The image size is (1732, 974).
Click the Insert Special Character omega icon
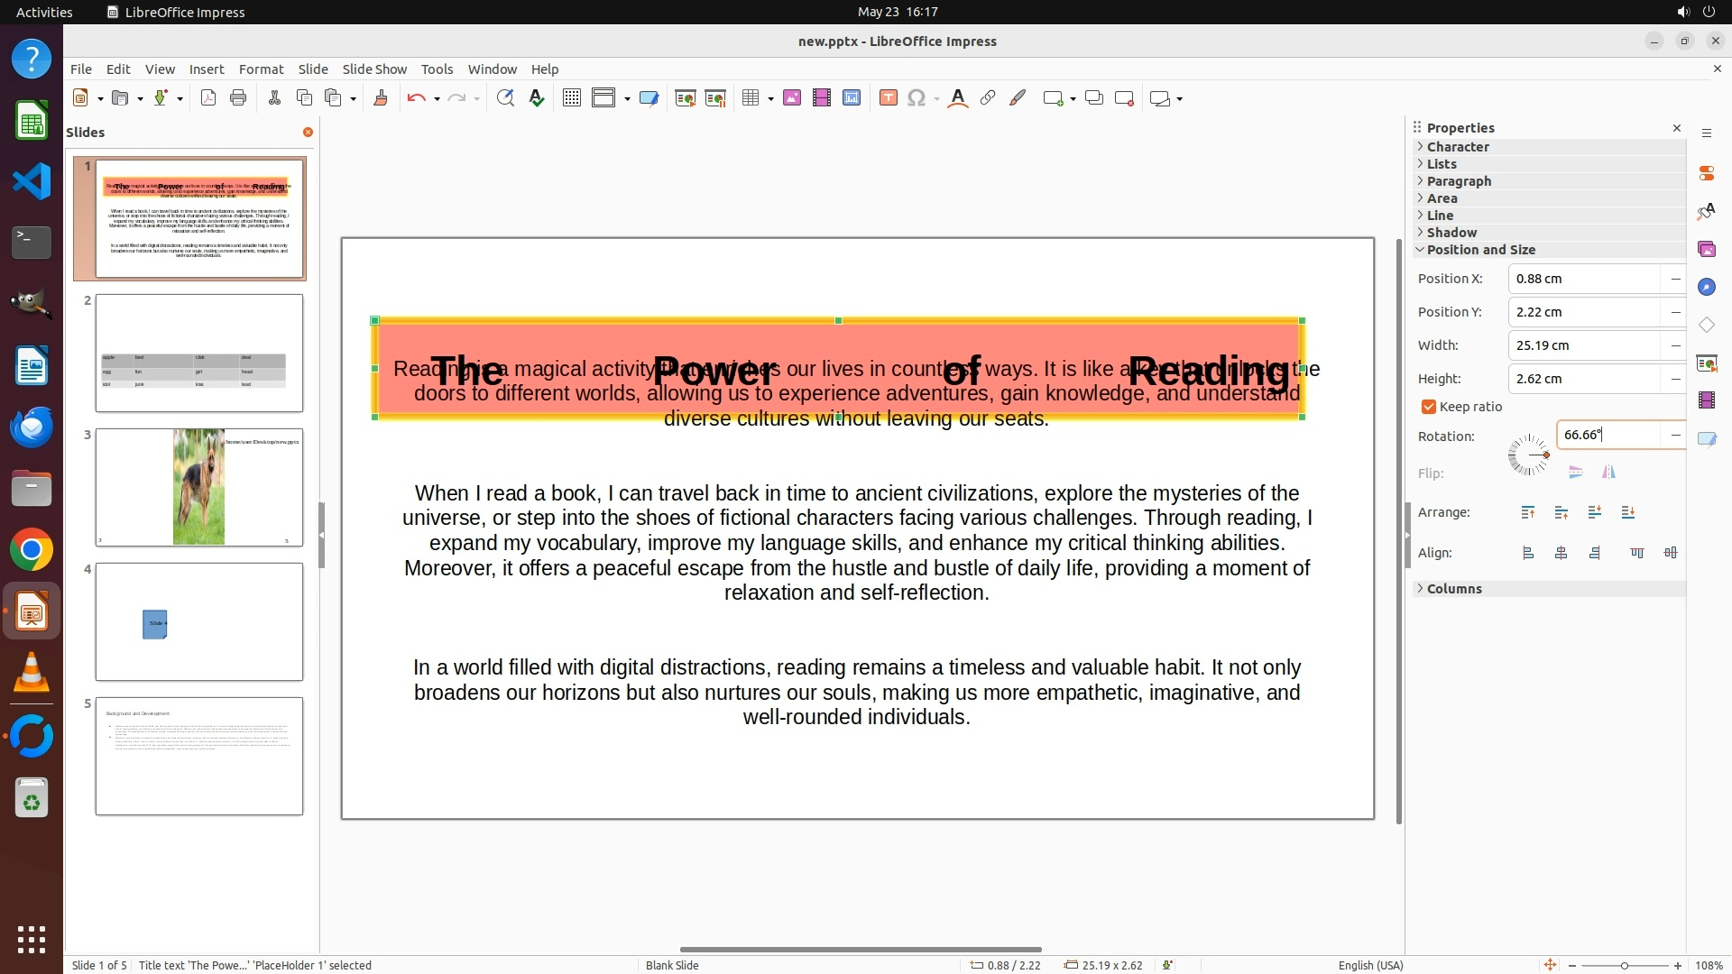[917, 98]
